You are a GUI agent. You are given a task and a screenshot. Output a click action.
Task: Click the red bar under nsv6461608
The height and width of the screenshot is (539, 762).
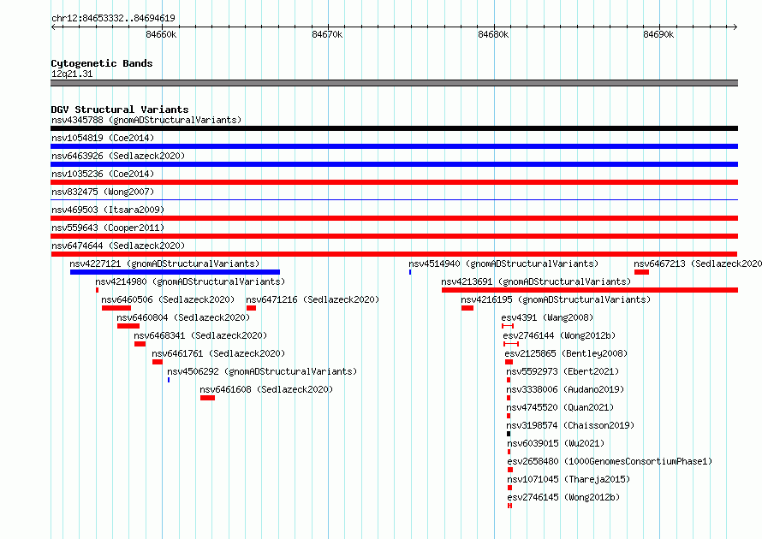pos(207,398)
